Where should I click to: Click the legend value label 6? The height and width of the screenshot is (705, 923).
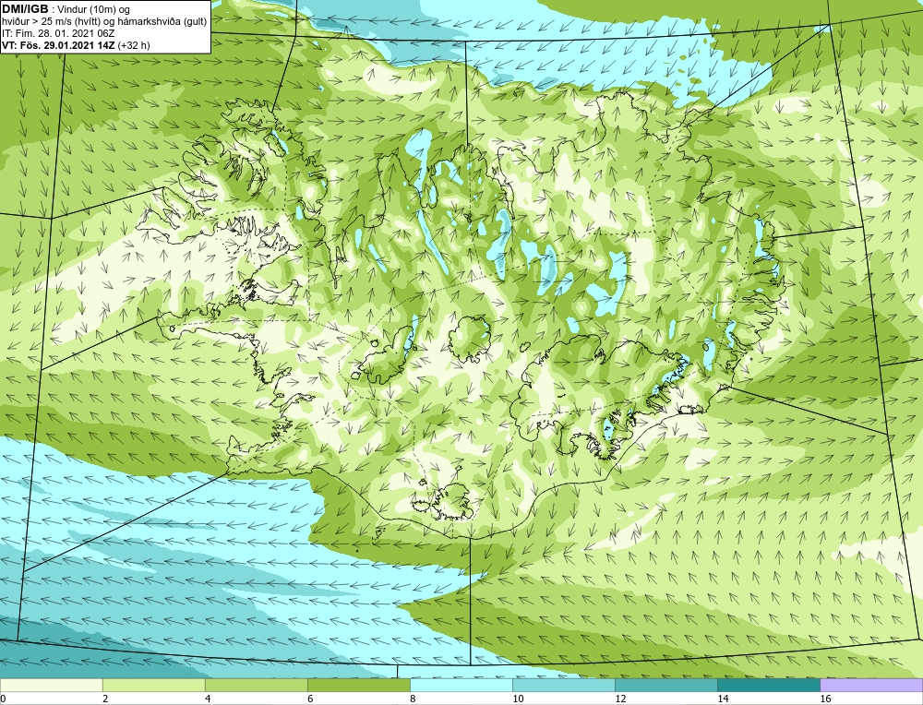click(x=310, y=699)
